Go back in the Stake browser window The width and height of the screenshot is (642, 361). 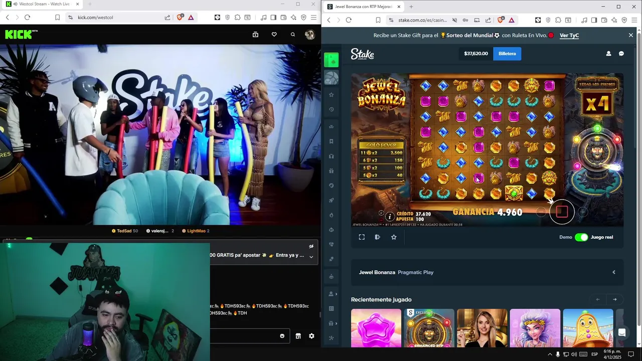(x=329, y=20)
